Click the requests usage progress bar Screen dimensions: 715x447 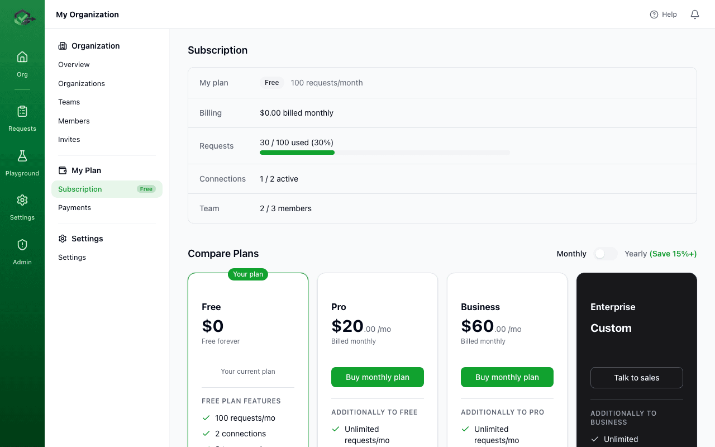[384, 153]
